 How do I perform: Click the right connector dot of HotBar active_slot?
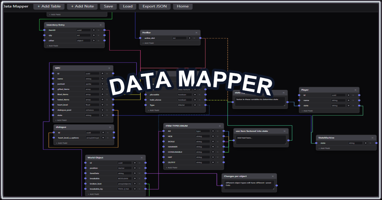pos(200,38)
